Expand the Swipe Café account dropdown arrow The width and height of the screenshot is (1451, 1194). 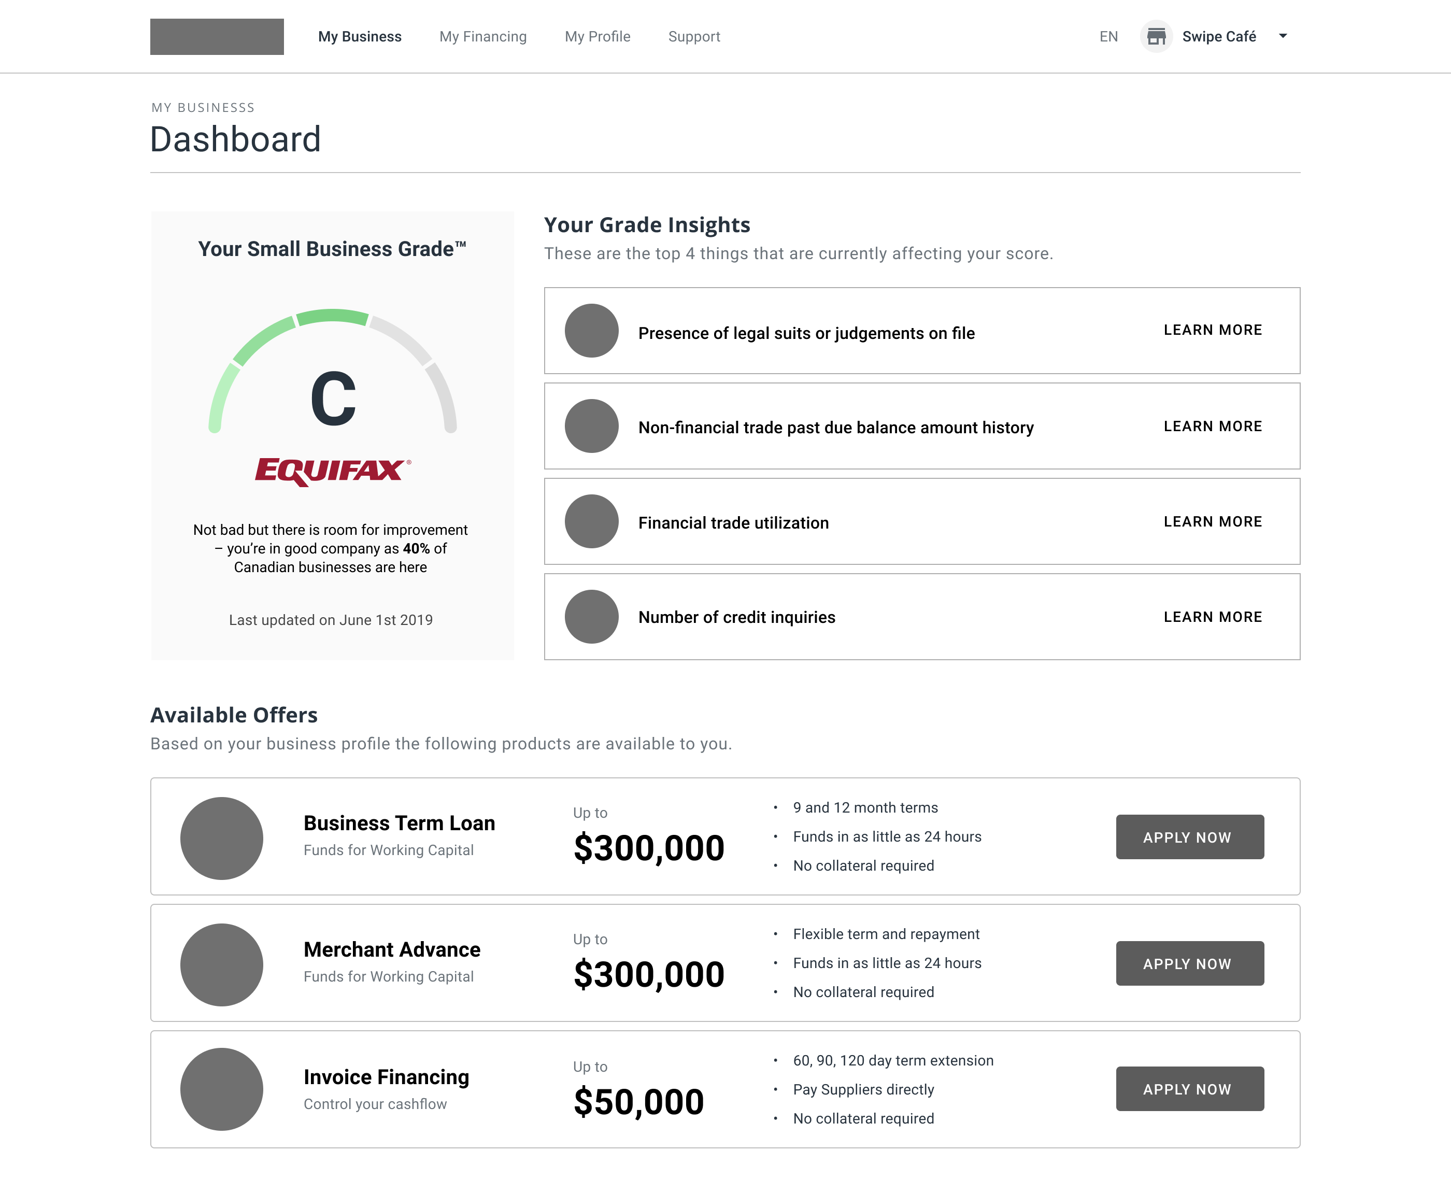pos(1283,36)
